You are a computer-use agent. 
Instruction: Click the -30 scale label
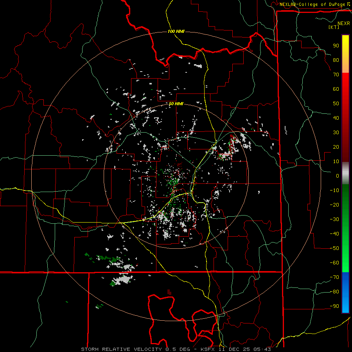(x=334, y=219)
